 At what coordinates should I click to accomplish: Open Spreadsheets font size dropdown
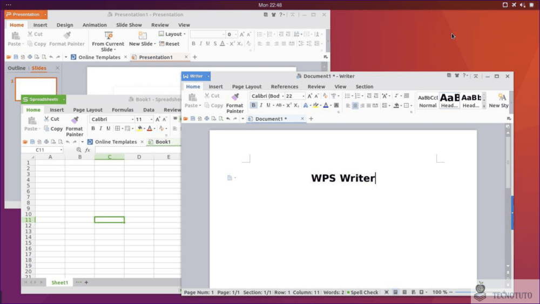(x=151, y=119)
